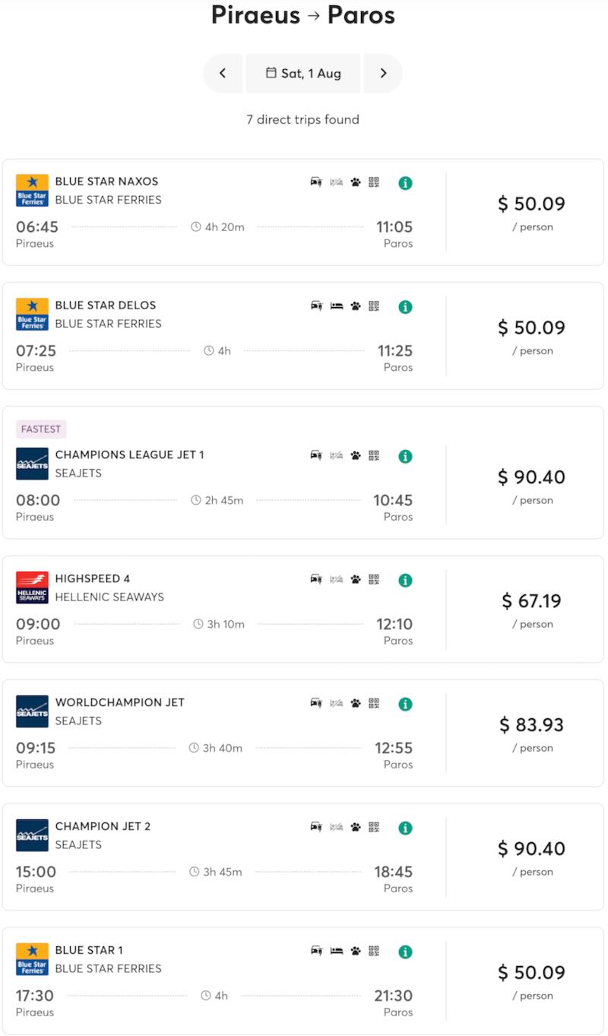
Task: Show info icon for Highspeed 4
Action: pos(405,580)
